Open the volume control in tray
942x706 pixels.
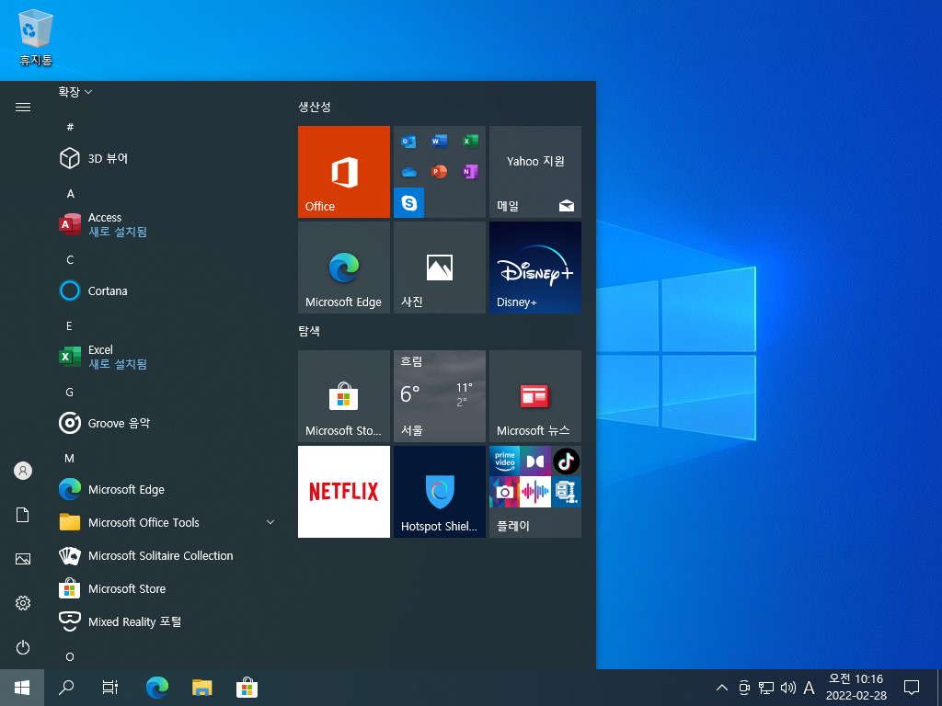coord(787,688)
